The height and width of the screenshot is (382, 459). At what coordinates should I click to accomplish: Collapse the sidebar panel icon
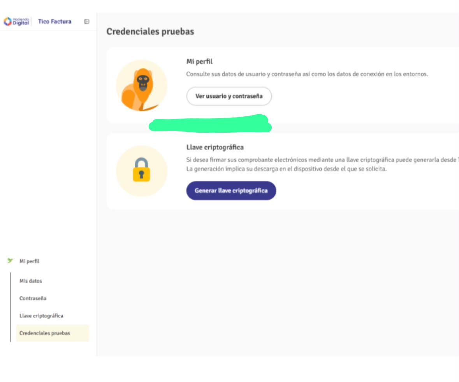point(87,21)
